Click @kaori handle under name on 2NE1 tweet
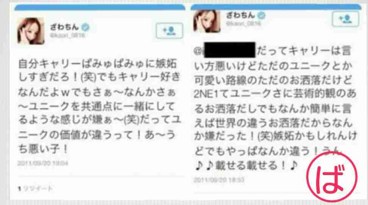Viewport: 368px width, 205px height. (x=243, y=23)
